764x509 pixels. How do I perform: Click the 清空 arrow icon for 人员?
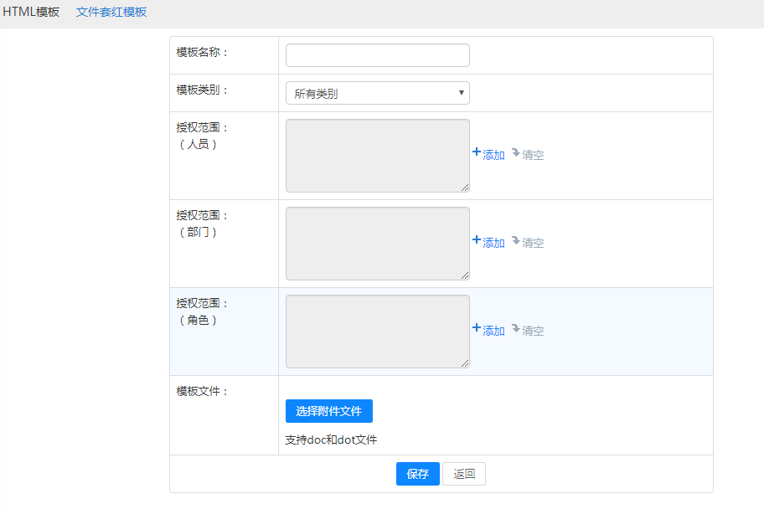tap(516, 152)
